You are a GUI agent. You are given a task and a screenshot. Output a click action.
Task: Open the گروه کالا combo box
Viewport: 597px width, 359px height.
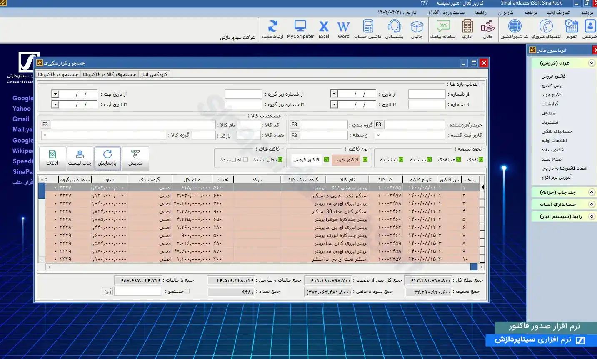[104, 135]
